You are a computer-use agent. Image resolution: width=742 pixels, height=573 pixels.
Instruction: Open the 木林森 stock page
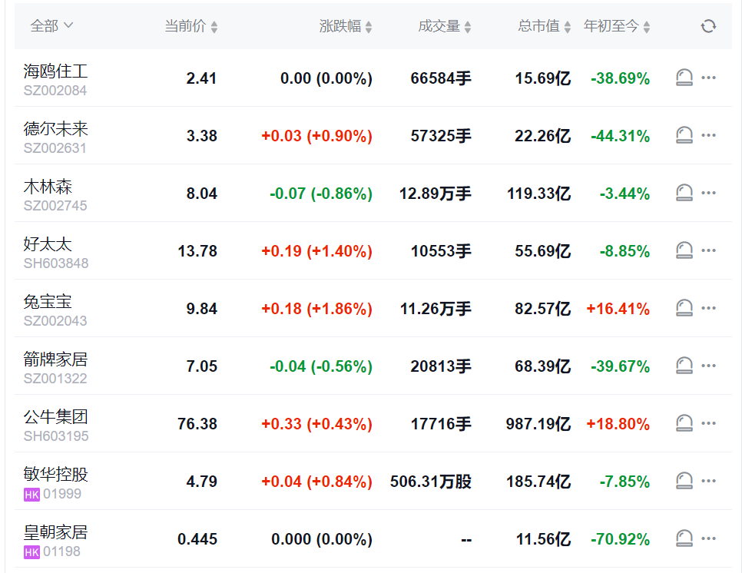[48, 187]
